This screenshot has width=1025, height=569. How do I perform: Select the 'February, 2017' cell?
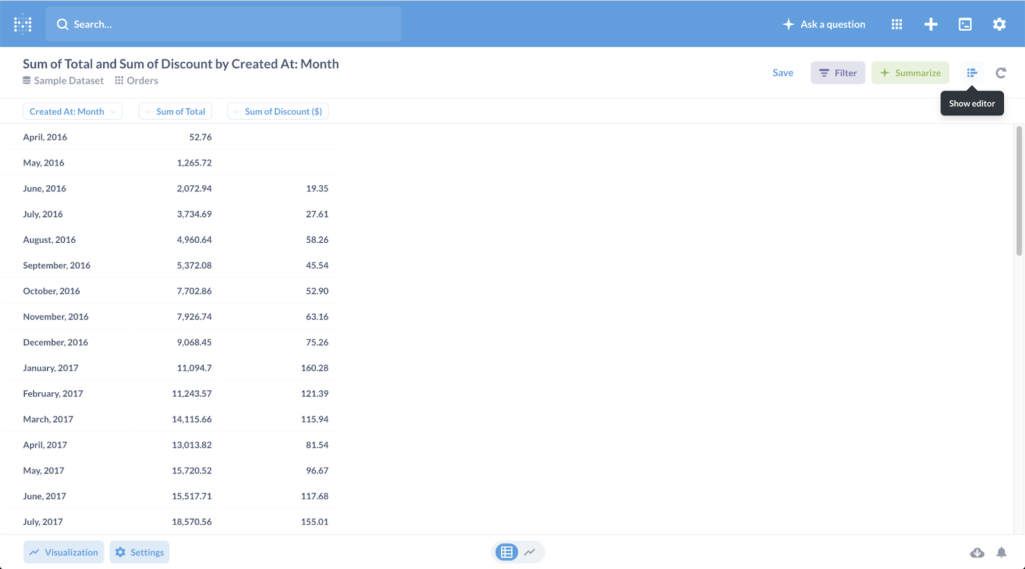pyautogui.click(x=53, y=393)
